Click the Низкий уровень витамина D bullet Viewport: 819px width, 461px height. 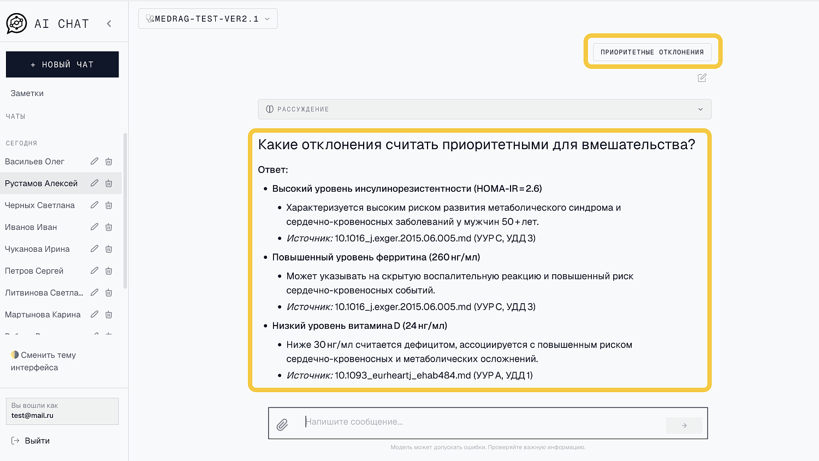coord(360,326)
